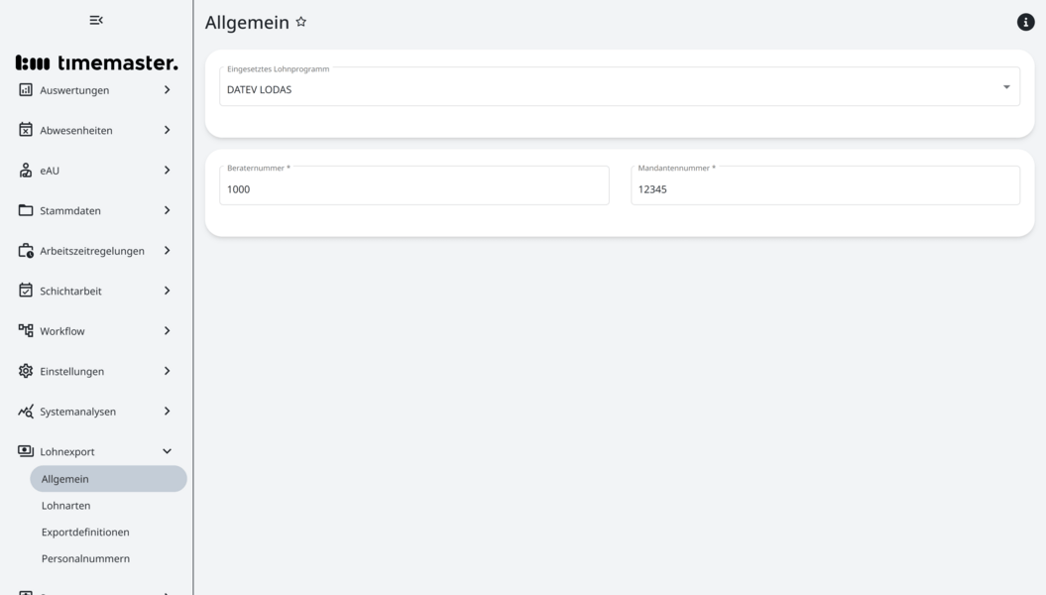Open Lohnarten submenu item

[x=65, y=506]
